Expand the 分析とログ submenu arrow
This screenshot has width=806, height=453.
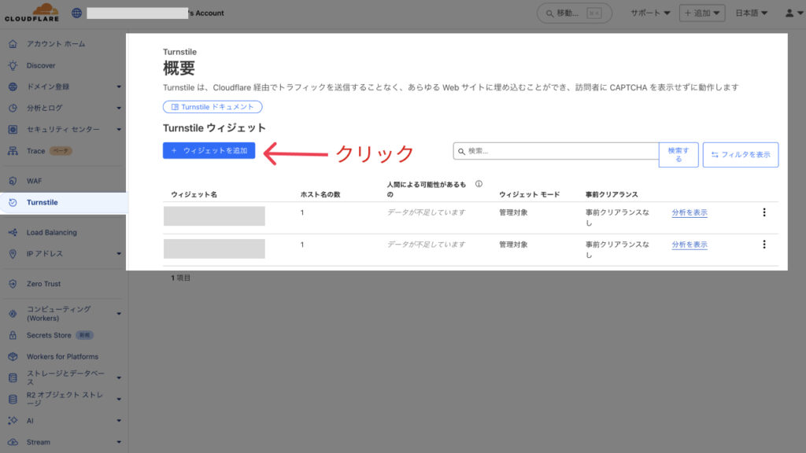[119, 108]
